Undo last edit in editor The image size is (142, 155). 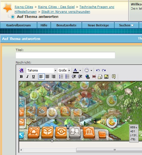(98, 70)
